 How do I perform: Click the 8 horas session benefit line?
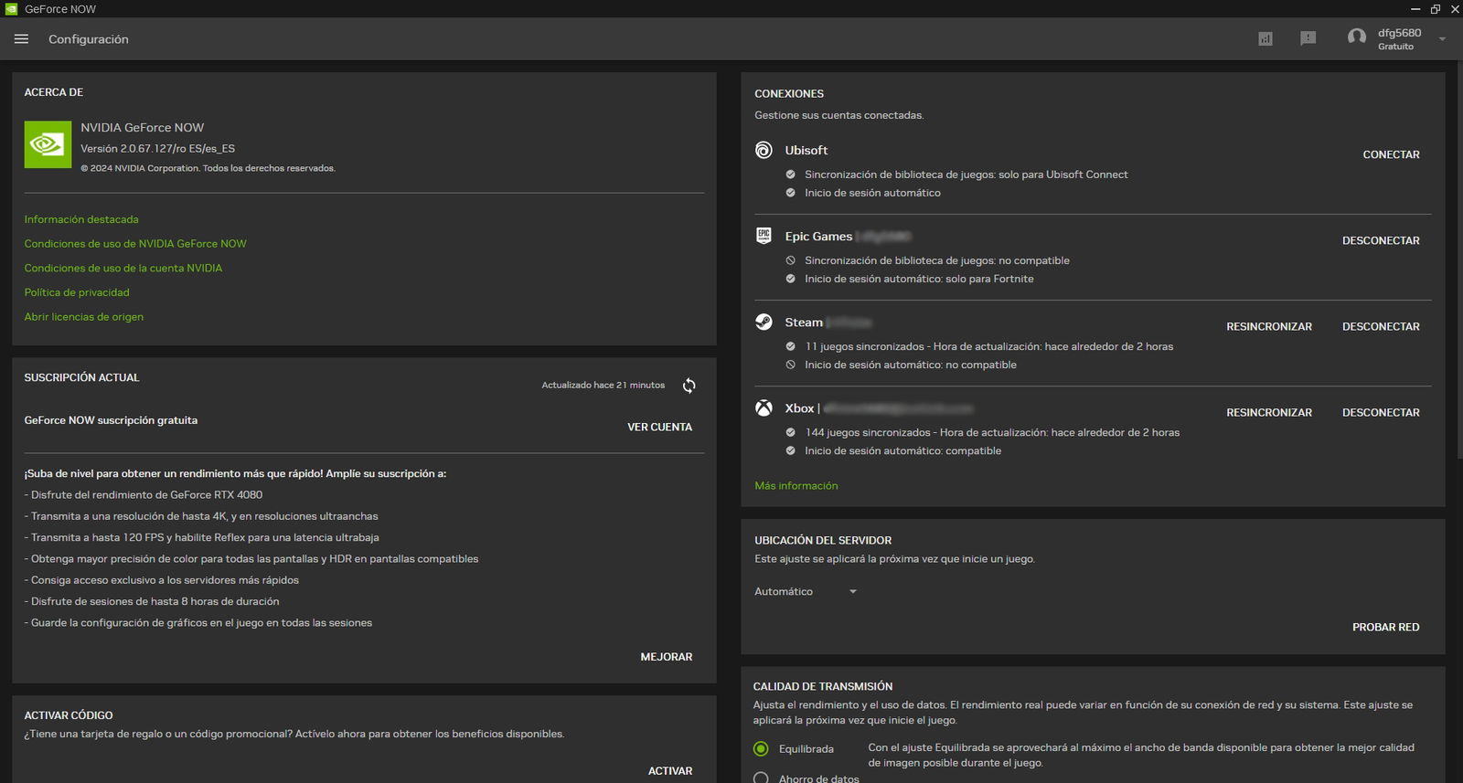pyautogui.click(x=152, y=601)
